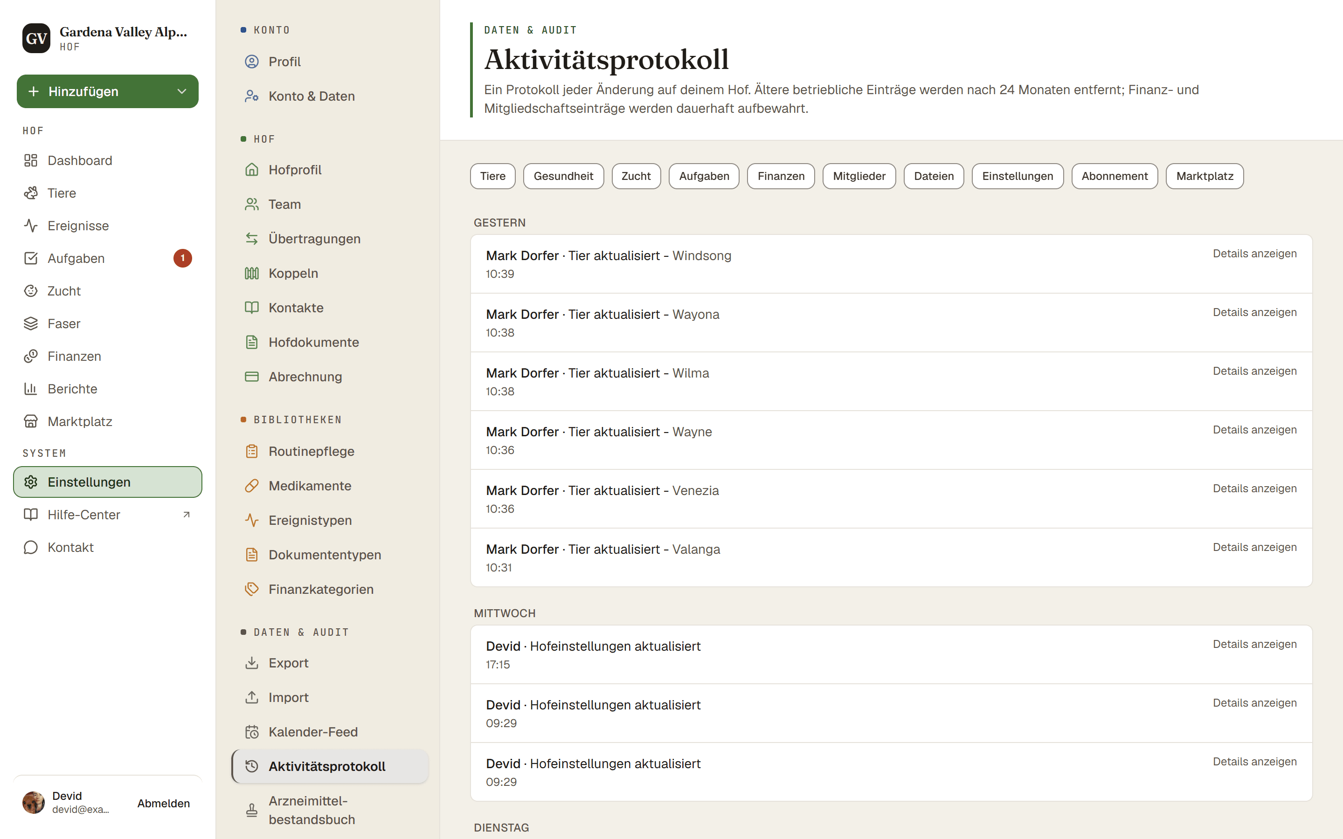The height and width of the screenshot is (839, 1343).
Task: Click the GV farm logo
Action: pos(37,38)
